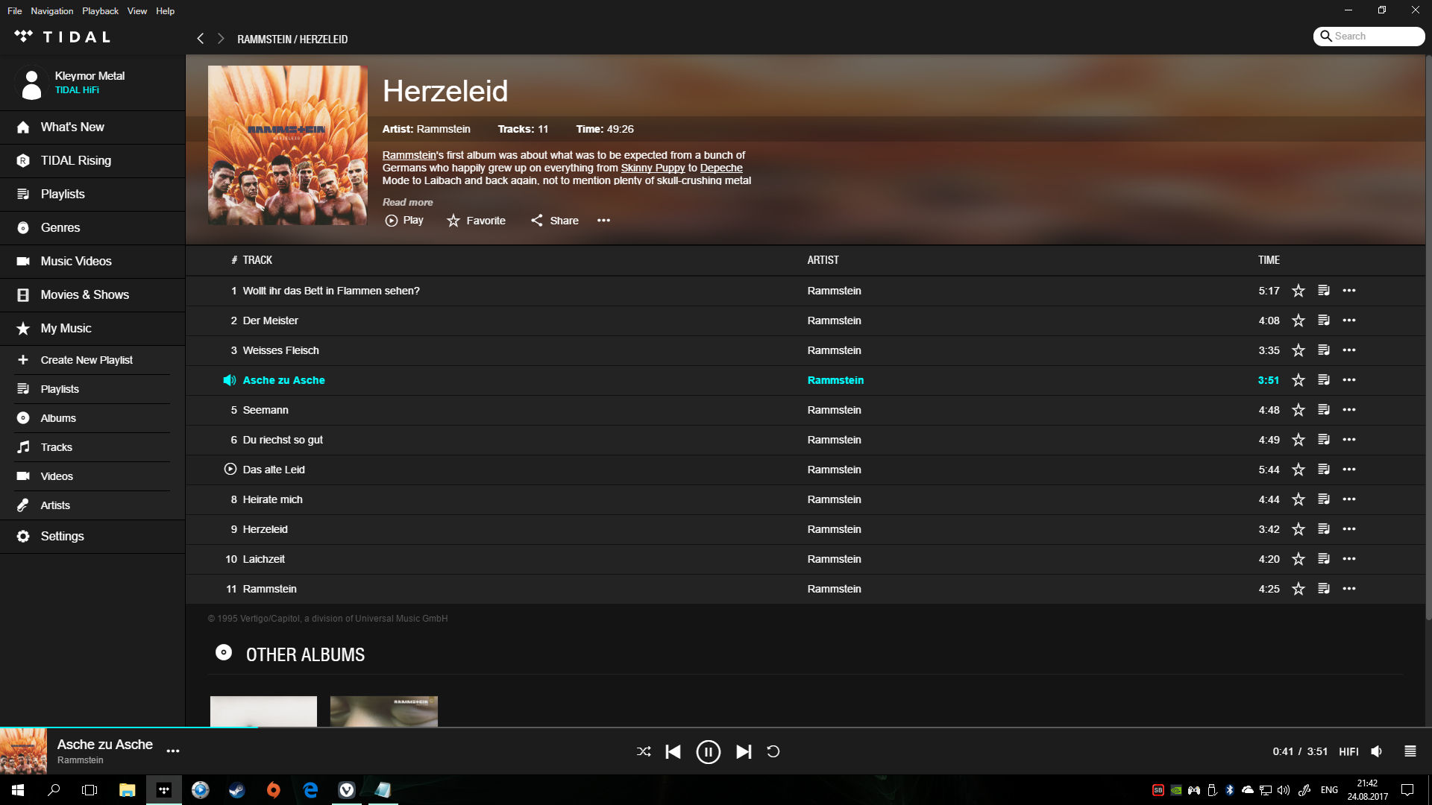Image resolution: width=1432 pixels, height=805 pixels.
Task: Open the Playback menu
Action: click(100, 11)
